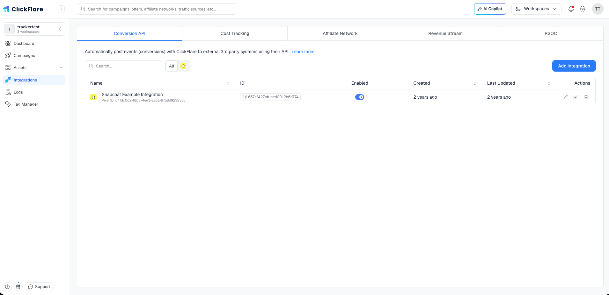This screenshot has height=295, width=609.
Task: Open AI Copilot
Action: pos(490,9)
